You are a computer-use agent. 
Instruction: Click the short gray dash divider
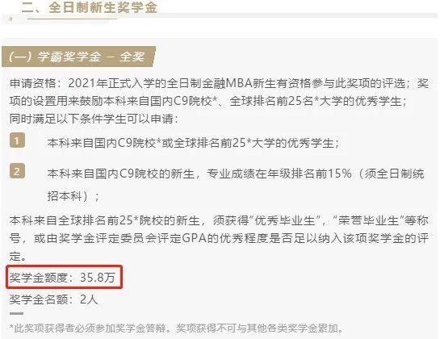(16, 313)
